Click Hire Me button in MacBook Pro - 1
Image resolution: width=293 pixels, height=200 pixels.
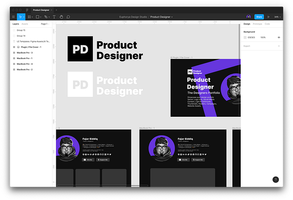click(183, 160)
